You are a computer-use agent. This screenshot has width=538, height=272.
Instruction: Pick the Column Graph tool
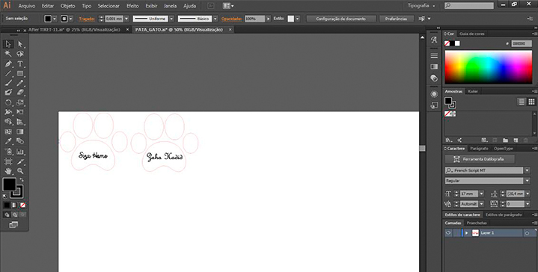(20, 152)
